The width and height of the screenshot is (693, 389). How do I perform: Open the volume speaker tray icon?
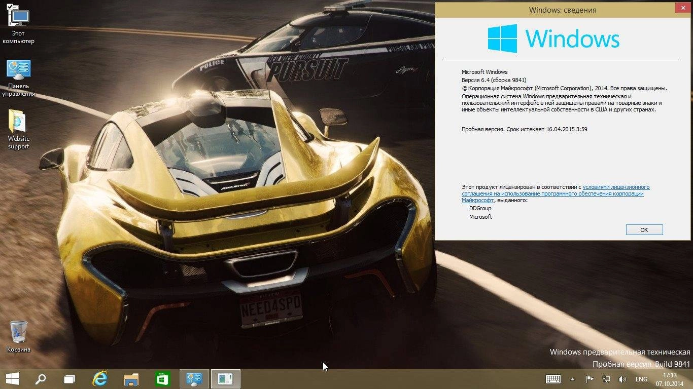coord(622,379)
